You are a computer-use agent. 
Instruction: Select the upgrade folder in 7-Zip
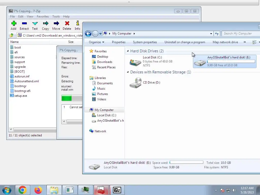pyautogui.click(x=18, y=67)
